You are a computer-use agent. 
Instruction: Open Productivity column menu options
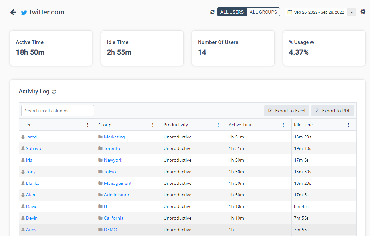tap(218, 125)
